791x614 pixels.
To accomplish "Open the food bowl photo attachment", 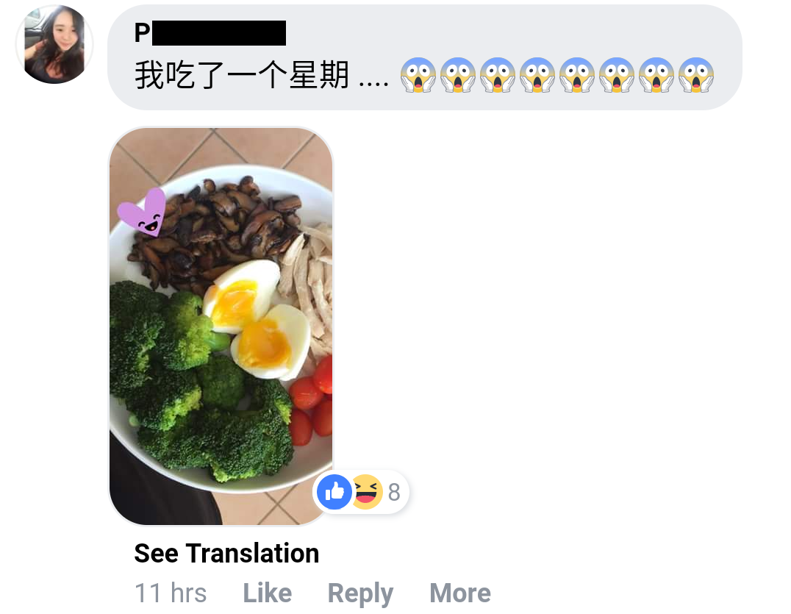I will [x=221, y=326].
